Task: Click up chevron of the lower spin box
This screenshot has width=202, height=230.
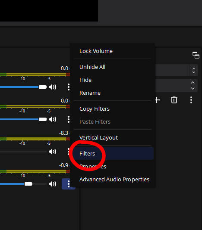Action: tap(193, 82)
